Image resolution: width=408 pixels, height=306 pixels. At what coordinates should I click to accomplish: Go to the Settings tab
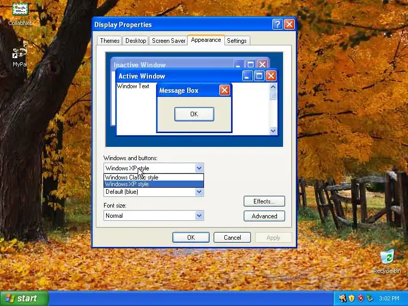coord(237,41)
